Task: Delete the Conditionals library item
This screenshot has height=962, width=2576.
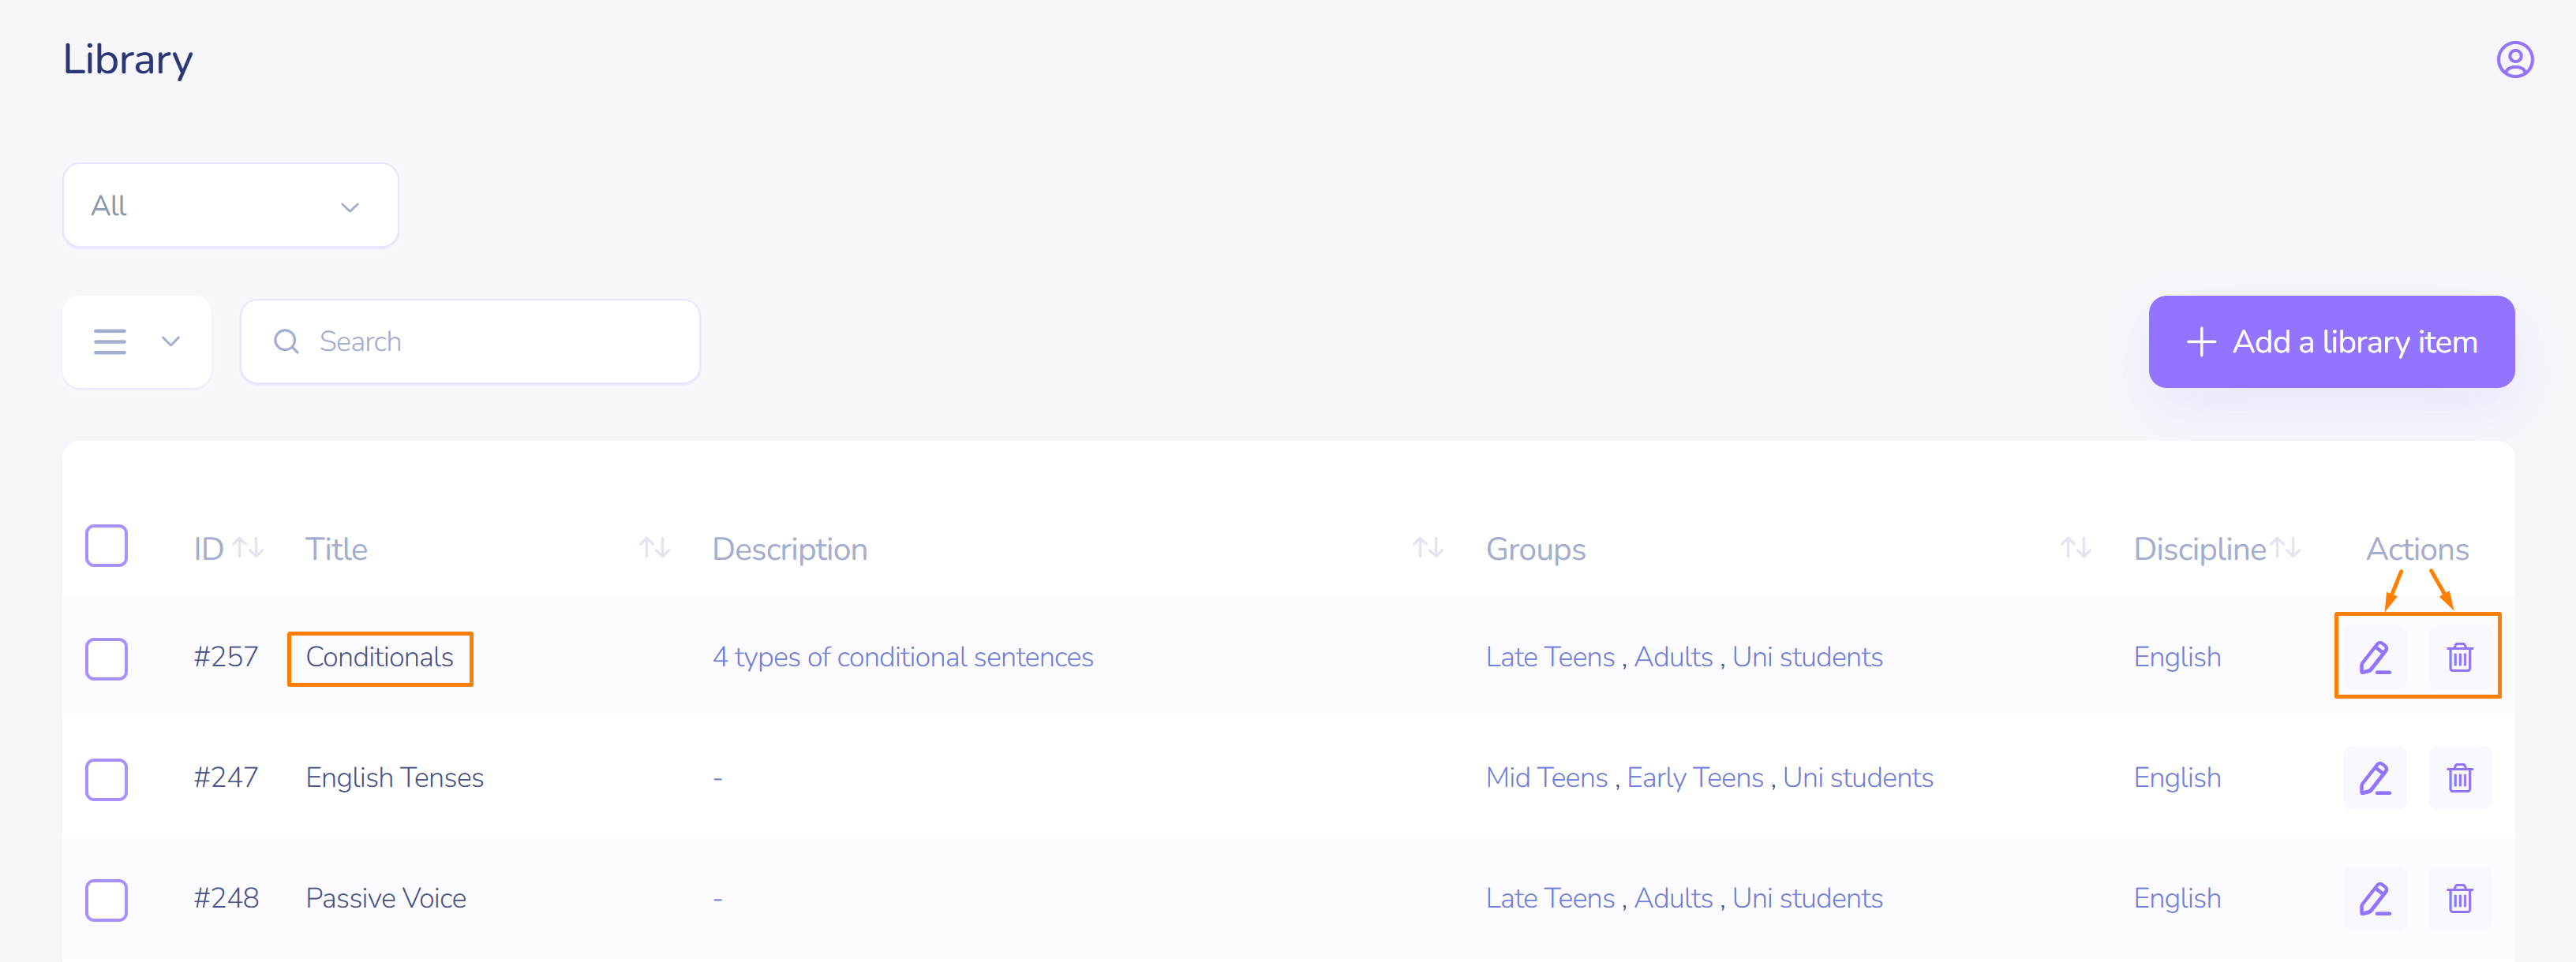Action: [x=2459, y=658]
